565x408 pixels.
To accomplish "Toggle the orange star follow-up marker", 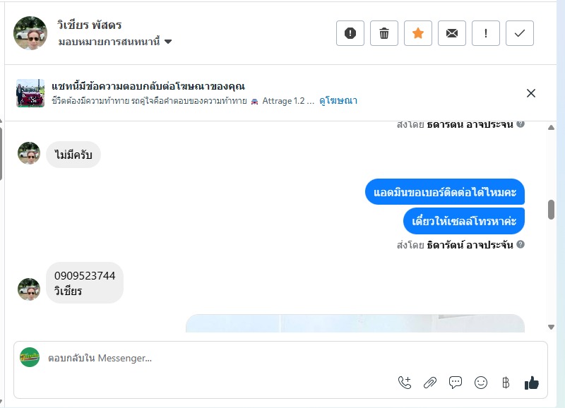I will point(417,33).
